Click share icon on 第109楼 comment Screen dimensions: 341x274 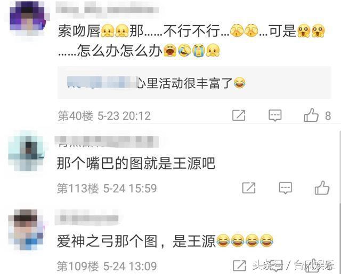tap(239, 265)
